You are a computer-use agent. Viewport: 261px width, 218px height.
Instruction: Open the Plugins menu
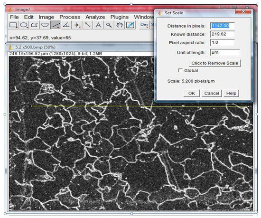coord(119,17)
